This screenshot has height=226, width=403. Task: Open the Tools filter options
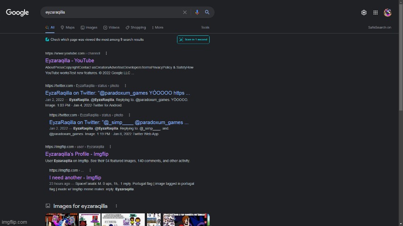(205, 28)
